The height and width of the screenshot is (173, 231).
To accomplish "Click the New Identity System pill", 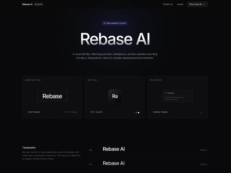I will coord(115,23).
